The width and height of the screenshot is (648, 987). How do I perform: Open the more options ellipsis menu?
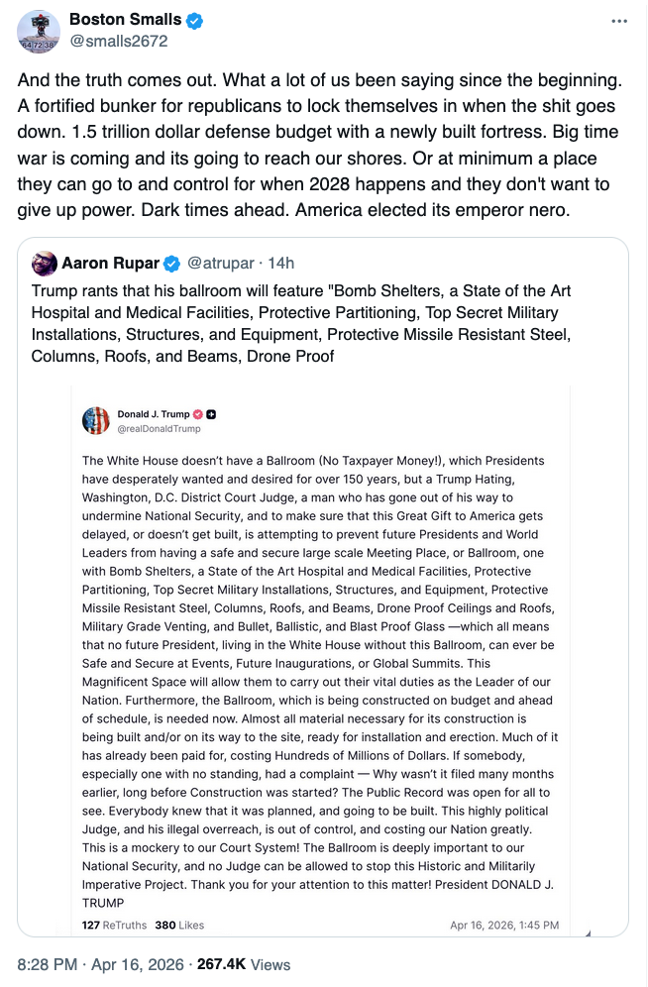pyautogui.click(x=619, y=21)
